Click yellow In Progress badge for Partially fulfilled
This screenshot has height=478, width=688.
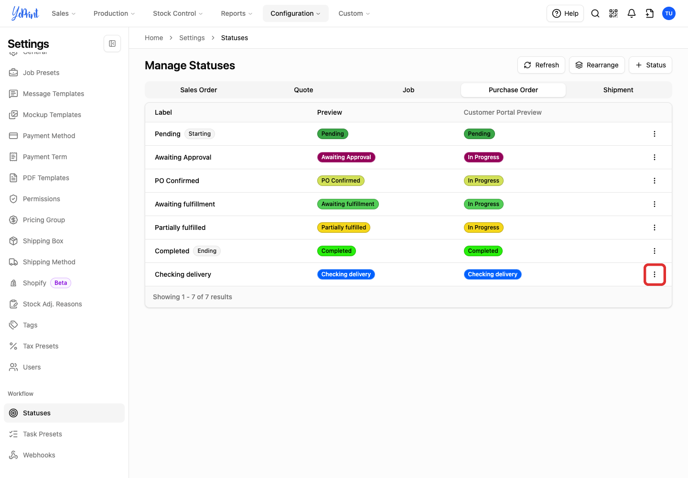click(484, 228)
